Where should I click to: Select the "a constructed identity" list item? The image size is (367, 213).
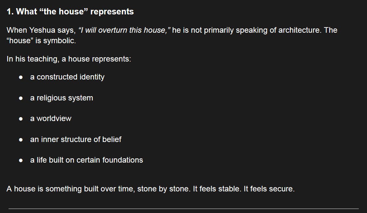tap(67, 77)
